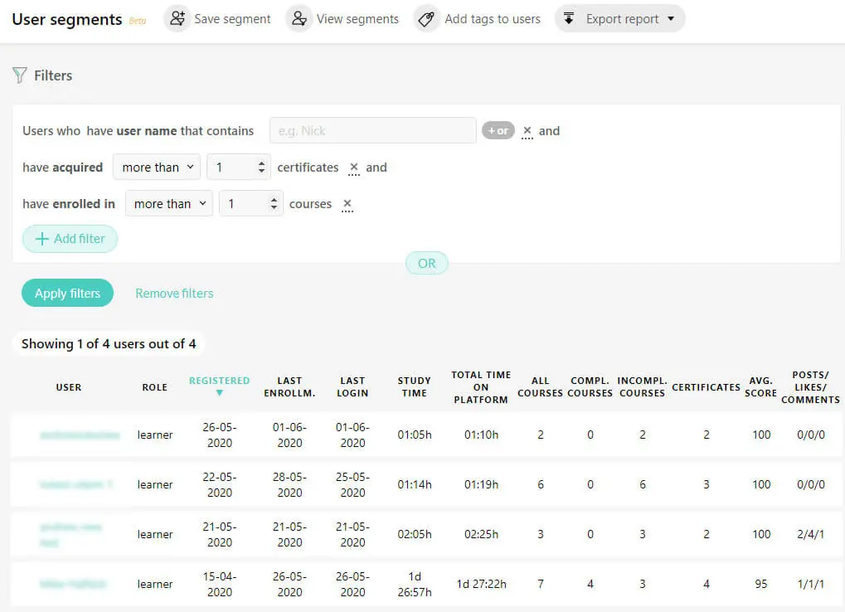Screen dimensions: 845x612
Task: Click the OR group separator button
Action: (x=426, y=264)
